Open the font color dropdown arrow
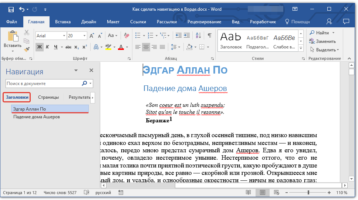358x200 pixels. tap(127, 47)
